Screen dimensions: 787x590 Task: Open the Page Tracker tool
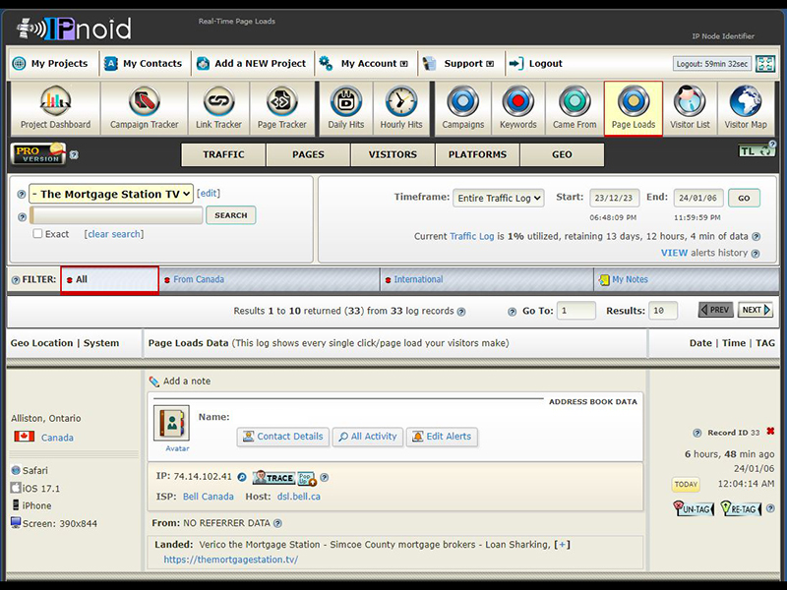(281, 108)
